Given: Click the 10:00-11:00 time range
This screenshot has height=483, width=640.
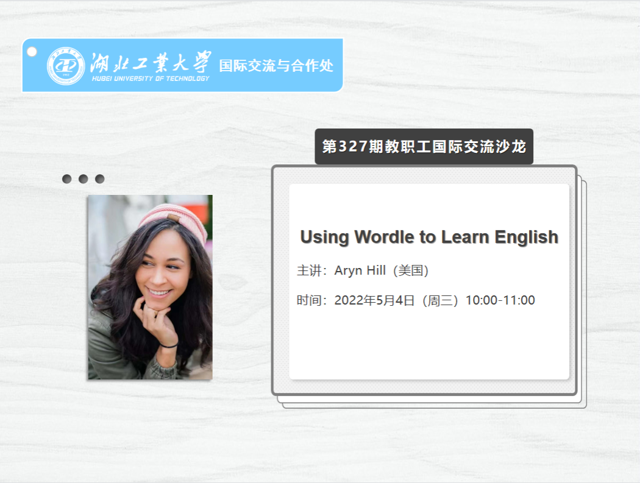Looking at the screenshot, I should click(500, 300).
